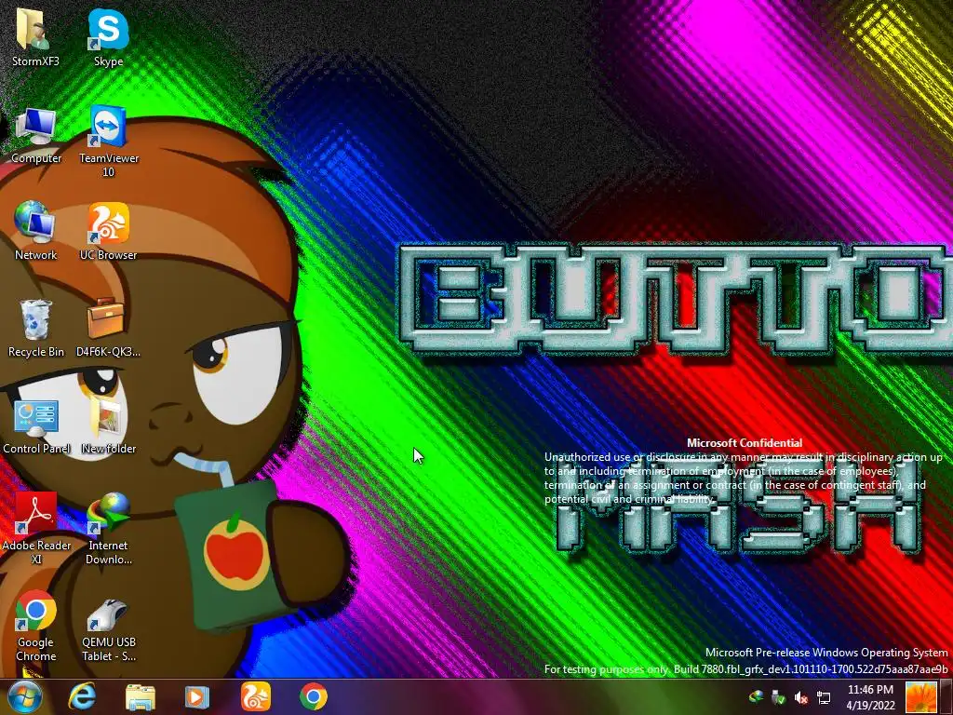Click the network connection tray icon
This screenshot has height=715, width=953.
(x=824, y=697)
